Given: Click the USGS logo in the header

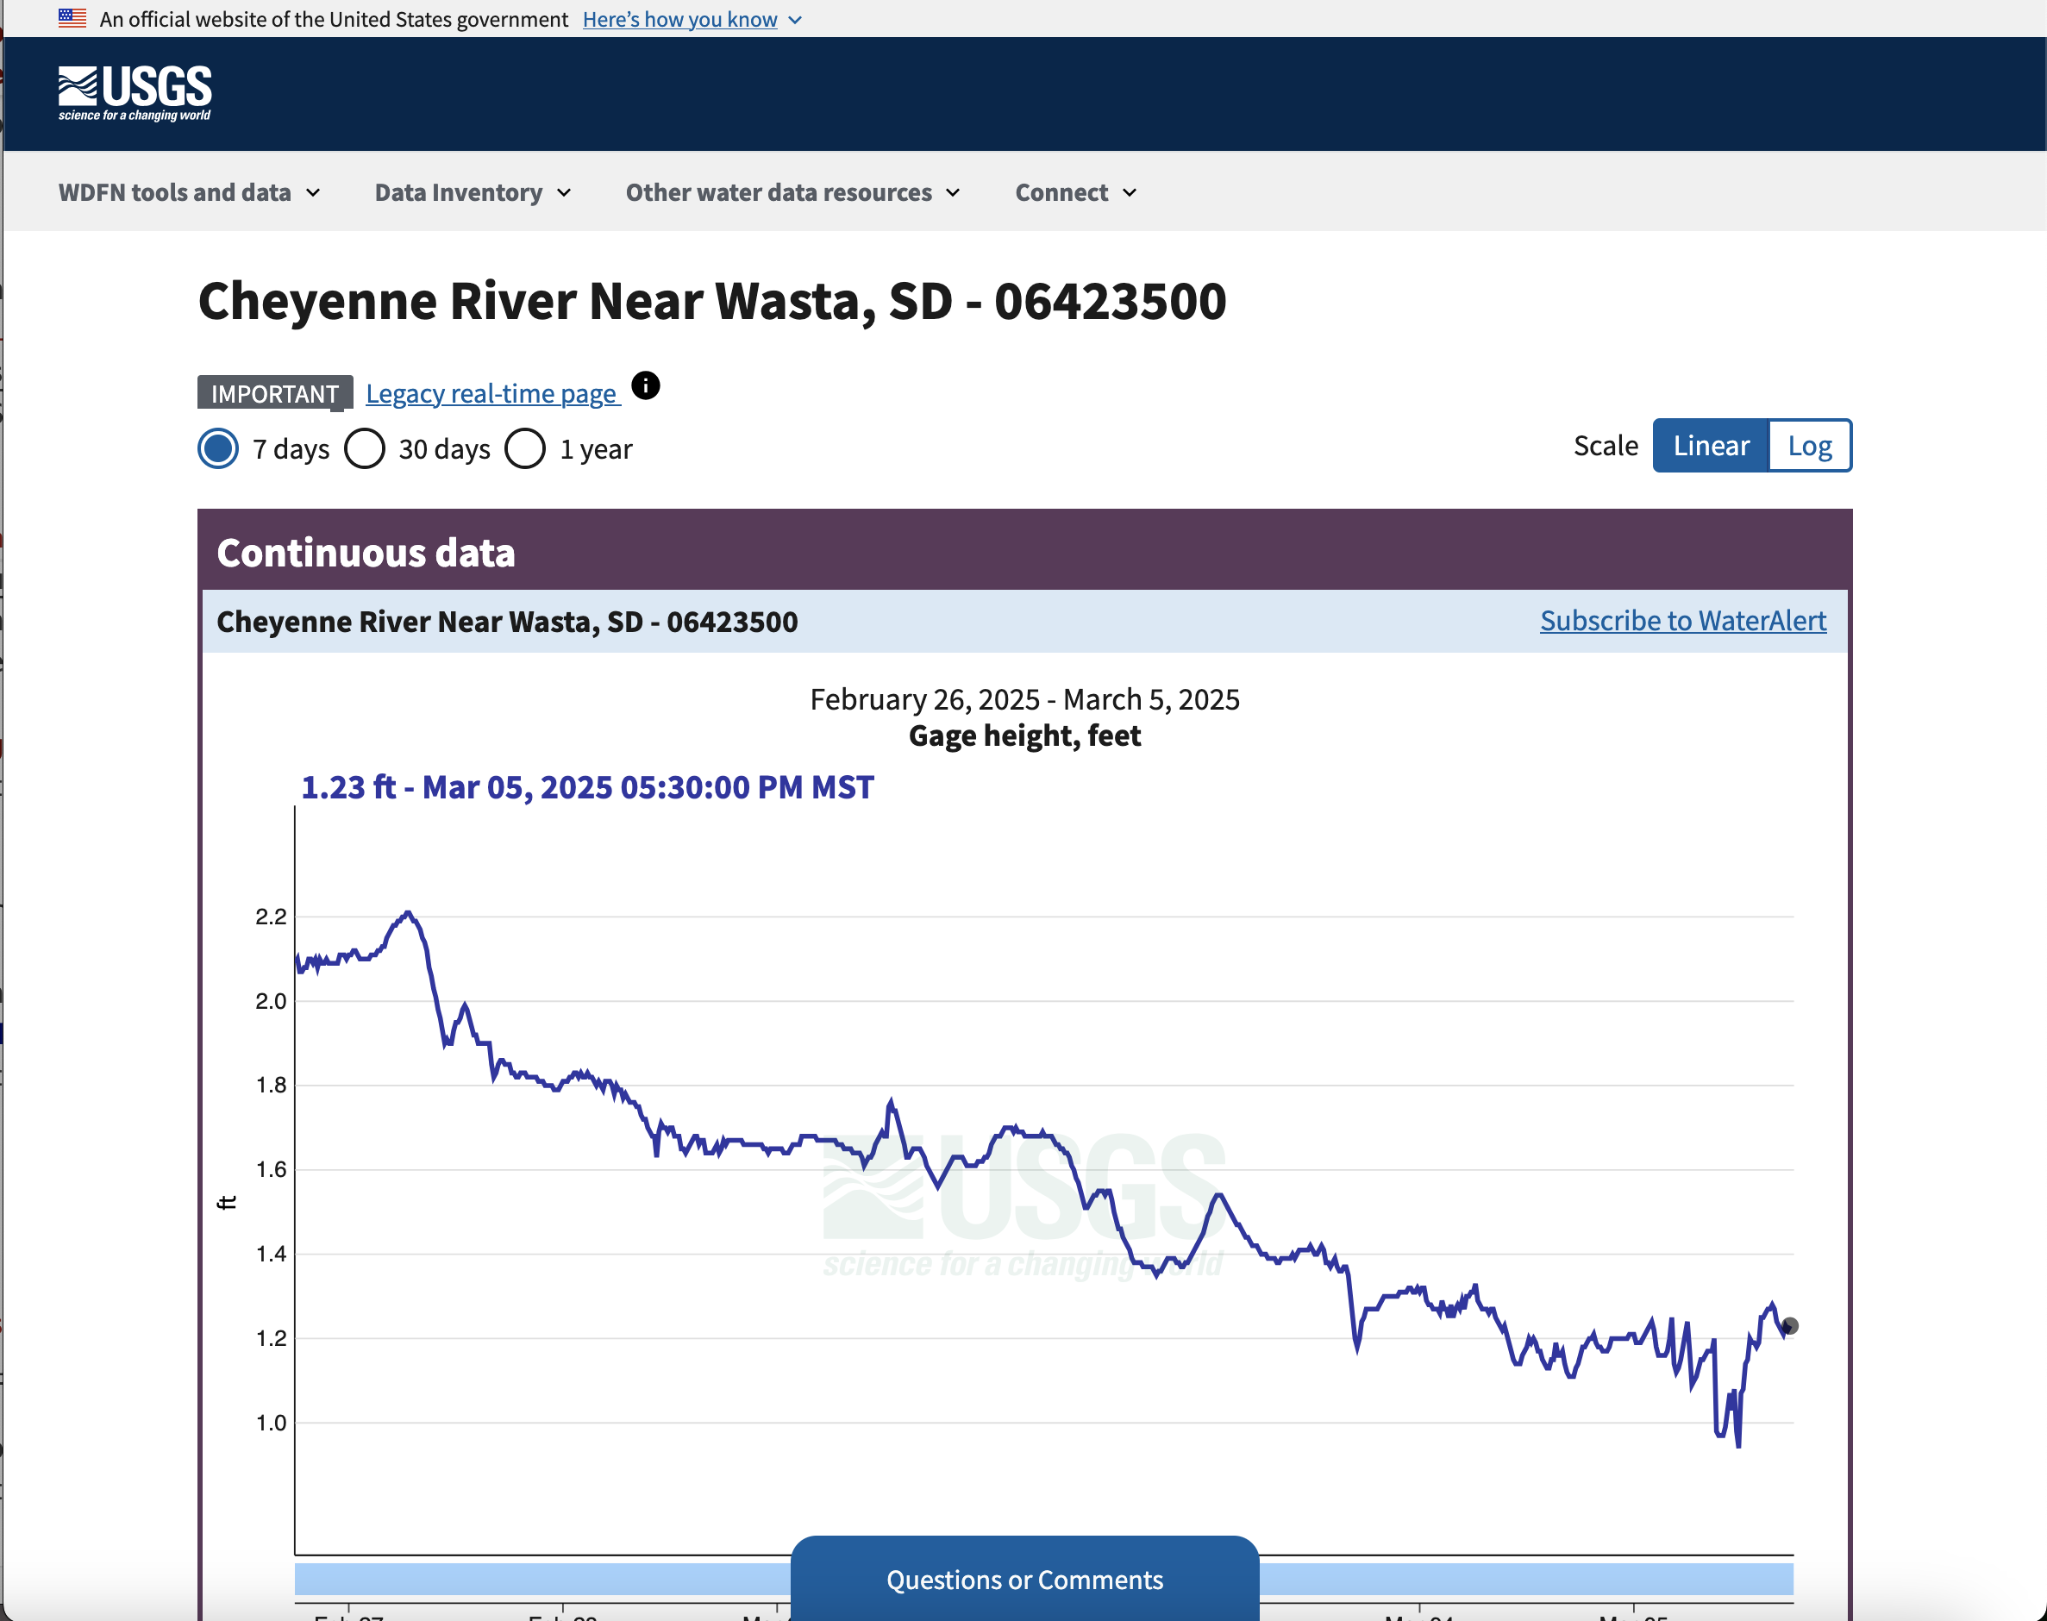Looking at the screenshot, I should coord(135,93).
